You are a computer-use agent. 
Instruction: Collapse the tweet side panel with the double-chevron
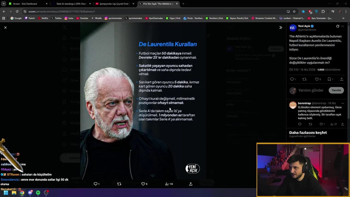click(281, 28)
